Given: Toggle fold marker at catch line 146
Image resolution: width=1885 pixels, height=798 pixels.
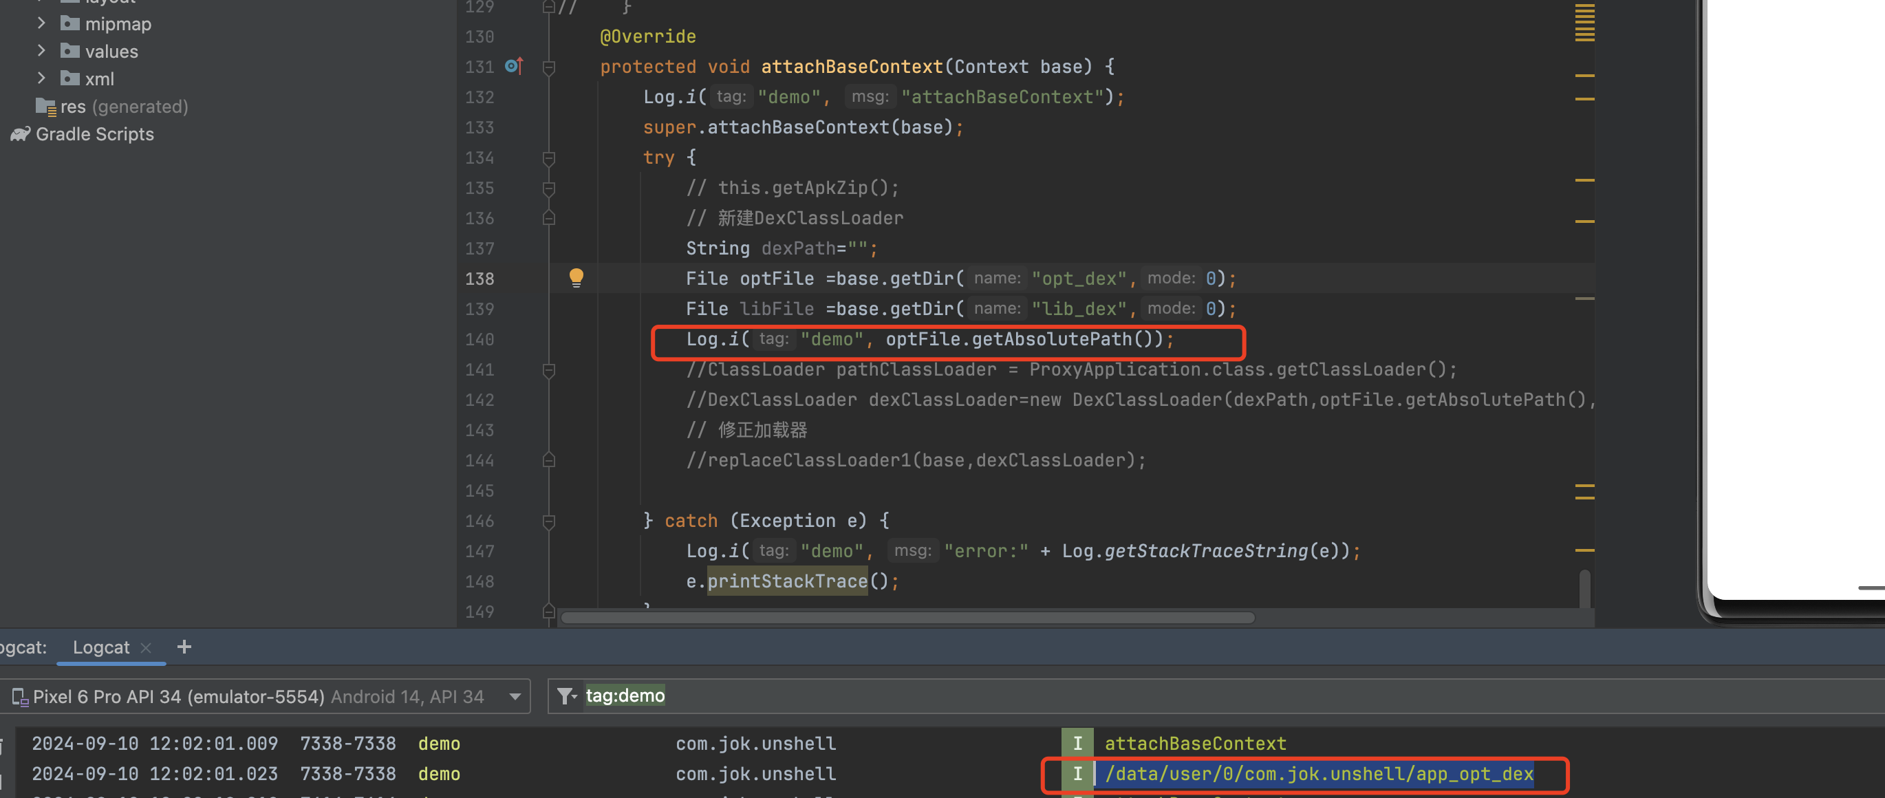Looking at the screenshot, I should 549,521.
